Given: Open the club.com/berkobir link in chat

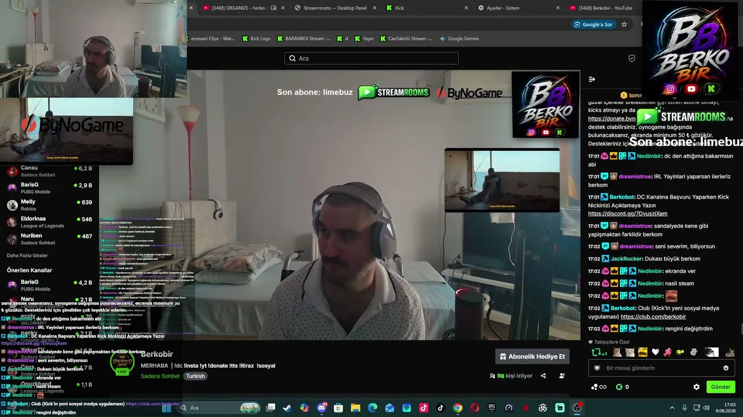Looking at the screenshot, I should coord(653,317).
